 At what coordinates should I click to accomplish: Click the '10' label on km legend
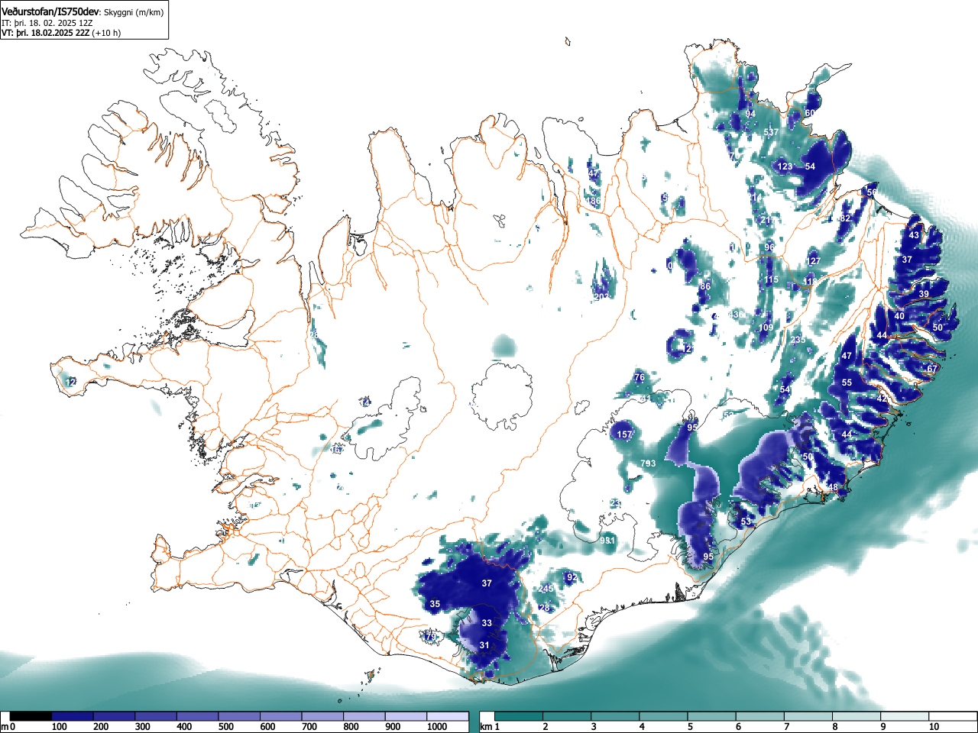click(934, 727)
